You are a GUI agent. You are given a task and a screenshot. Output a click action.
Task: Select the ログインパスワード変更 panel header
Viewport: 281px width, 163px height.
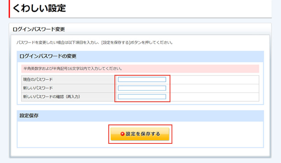[x=39, y=29]
